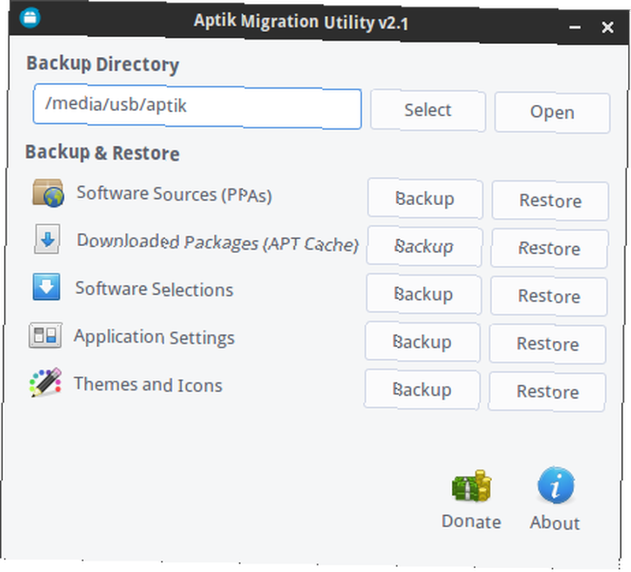Click the Software Sources package globe icon
Image resolution: width=631 pixels, height=572 pixels.
[48, 193]
